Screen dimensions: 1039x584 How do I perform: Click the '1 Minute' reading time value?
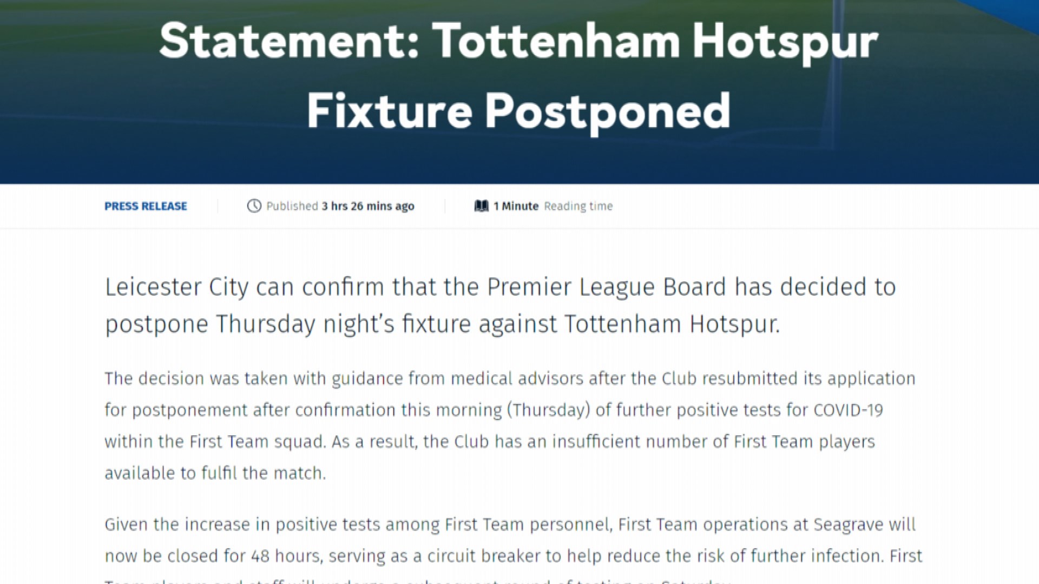coord(516,206)
